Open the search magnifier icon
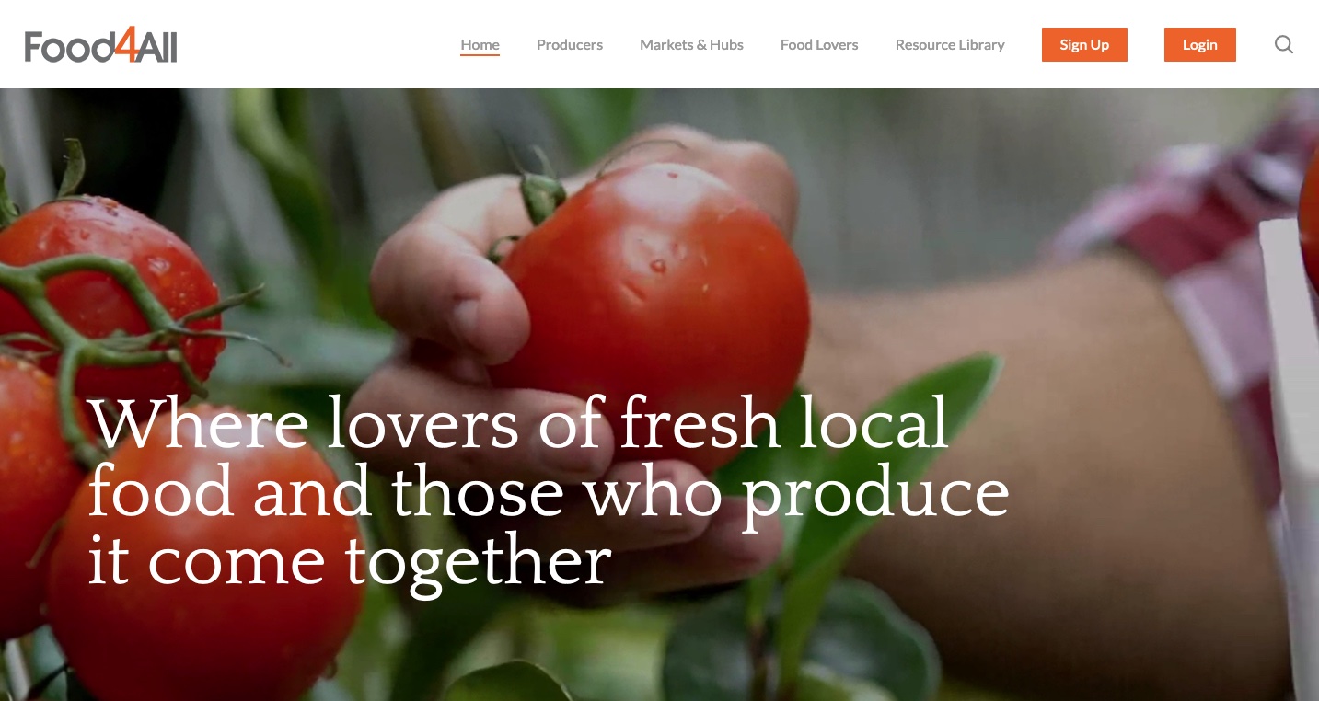The height and width of the screenshot is (701, 1319). coord(1283,44)
